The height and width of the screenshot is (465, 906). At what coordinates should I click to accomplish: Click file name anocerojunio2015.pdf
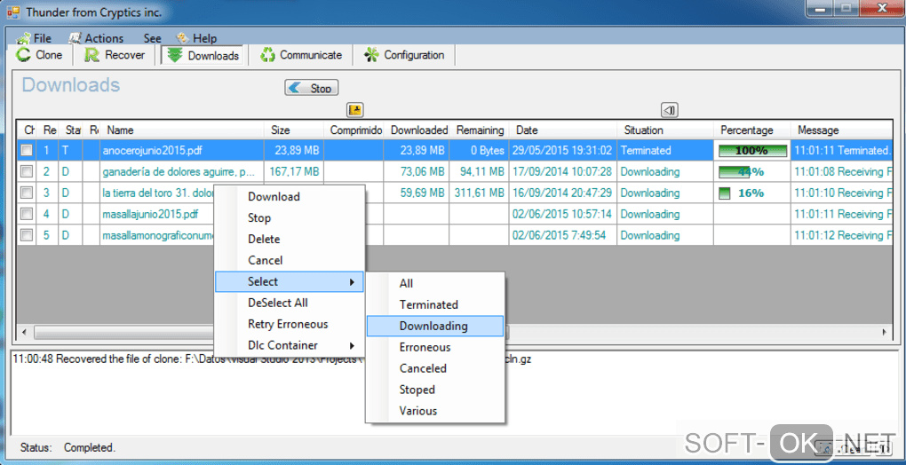tap(153, 151)
